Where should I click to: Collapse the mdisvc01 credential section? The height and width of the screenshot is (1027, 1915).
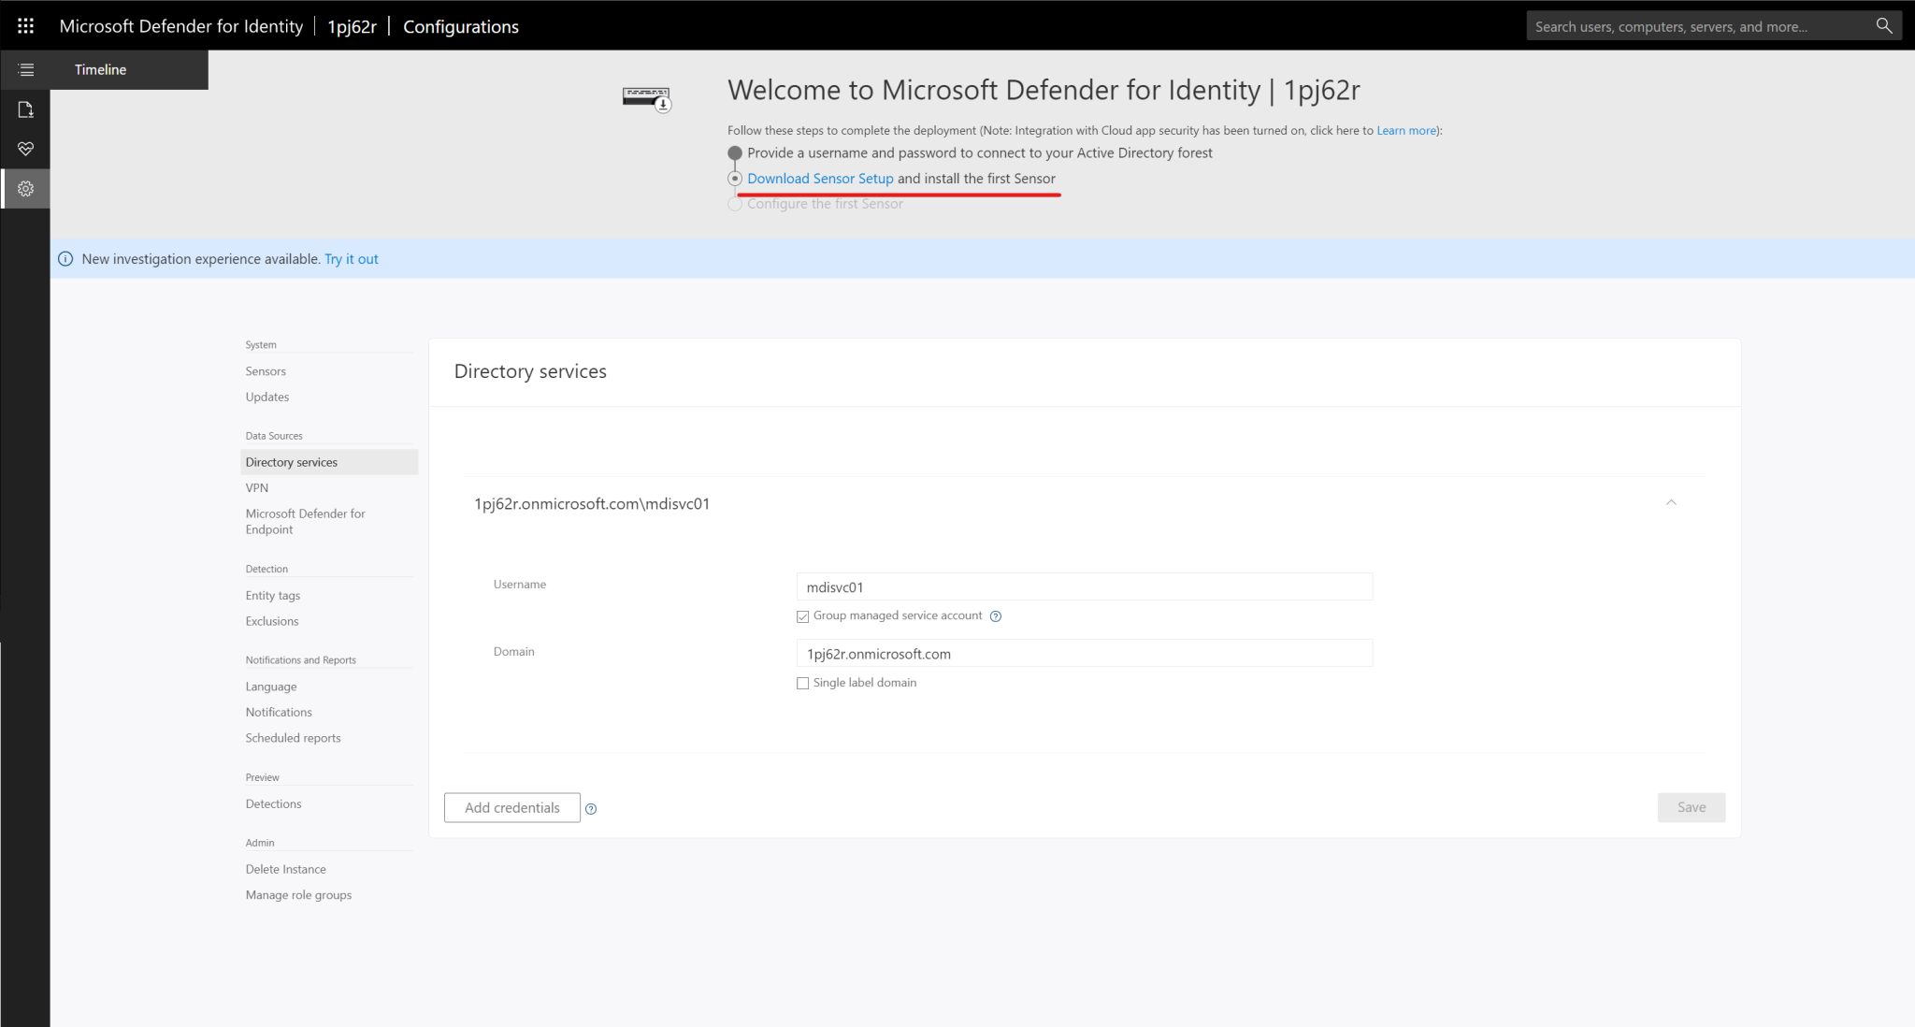point(1671,502)
